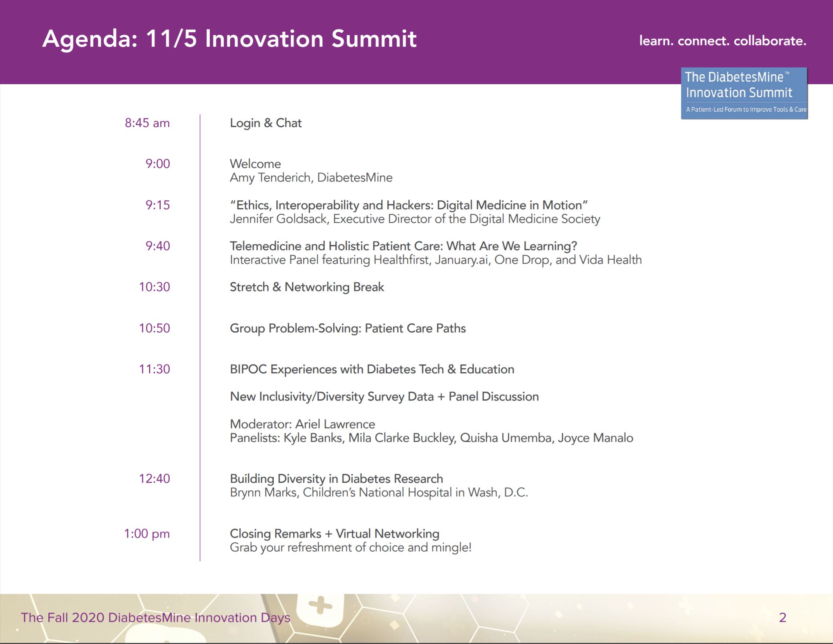Click the Jennifer Goldsack speaker line
The width and height of the screenshot is (833, 644).
[x=415, y=219]
